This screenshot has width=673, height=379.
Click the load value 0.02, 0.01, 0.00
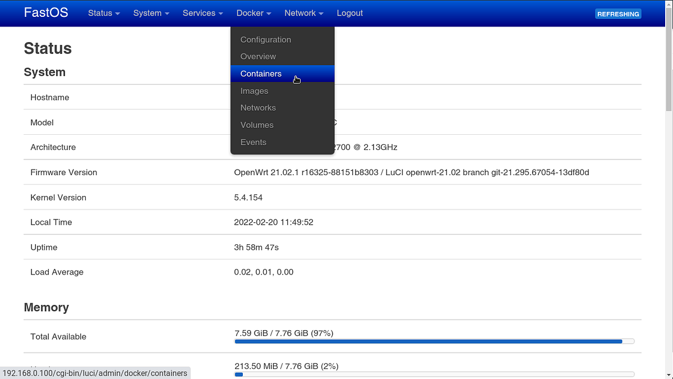click(264, 272)
